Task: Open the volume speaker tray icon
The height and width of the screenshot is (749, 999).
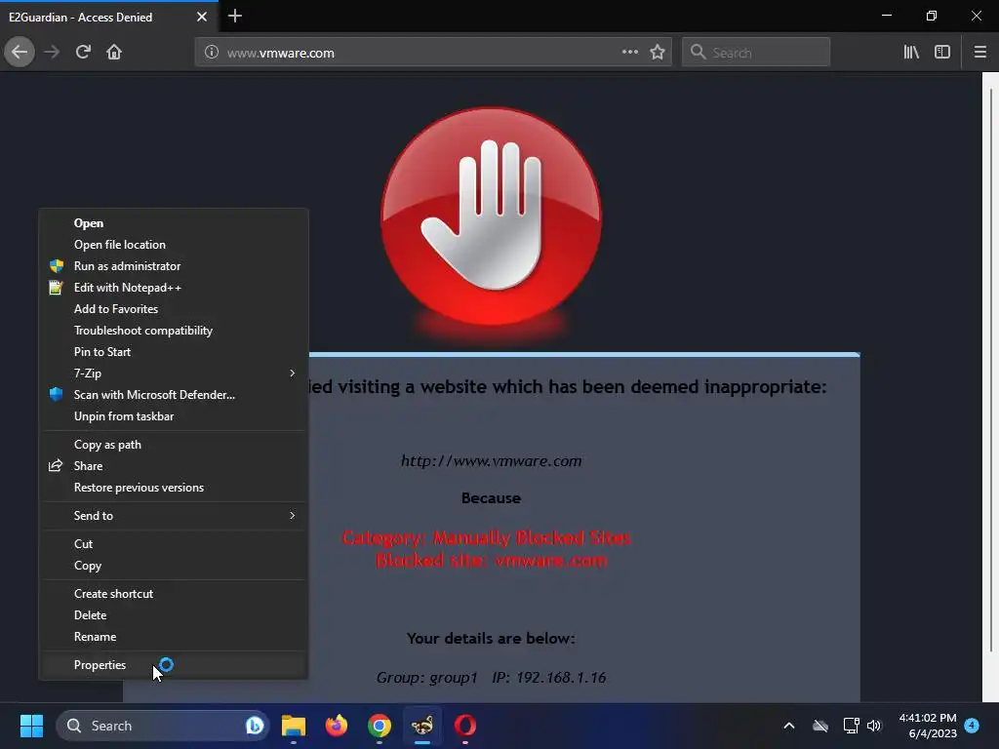Action: 874,726
